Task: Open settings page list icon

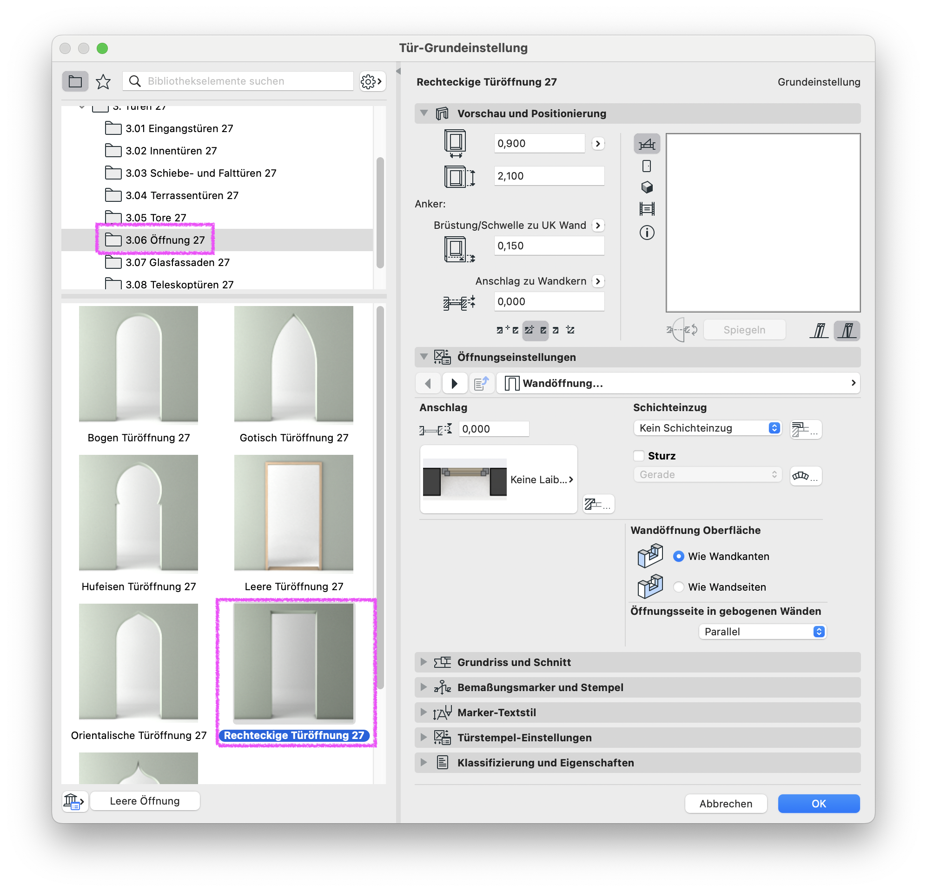Action: (482, 383)
